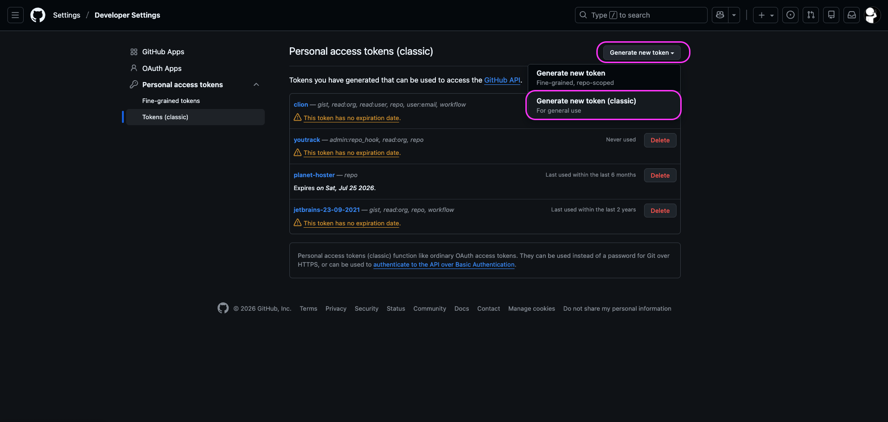Select Generate new token (classic) option
This screenshot has height=422, width=888.
(x=603, y=105)
